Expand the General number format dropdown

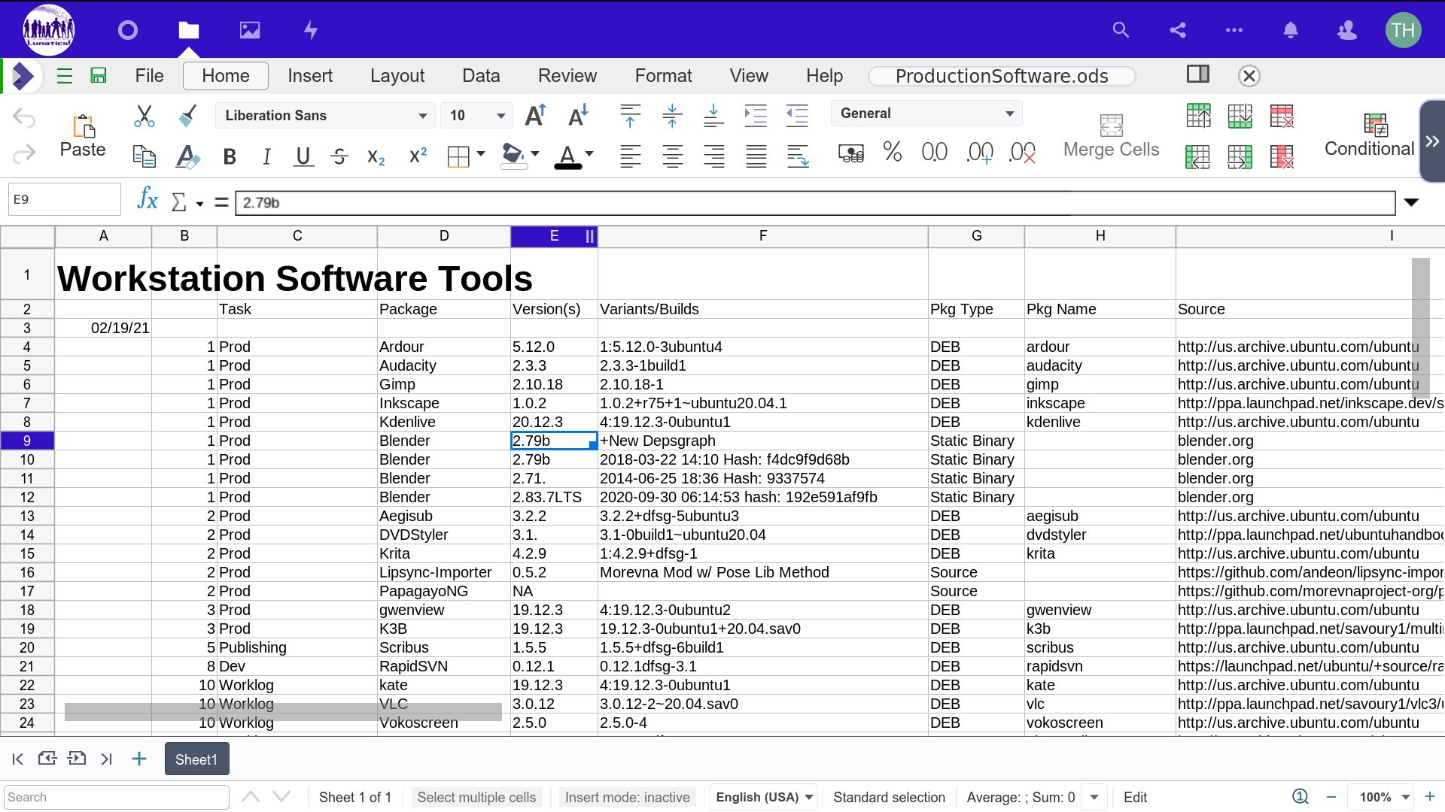click(926, 114)
